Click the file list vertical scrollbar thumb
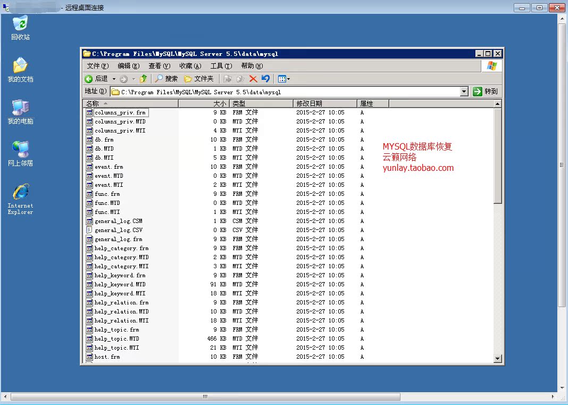The height and width of the screenshot is (405, 568). (498, 155)
